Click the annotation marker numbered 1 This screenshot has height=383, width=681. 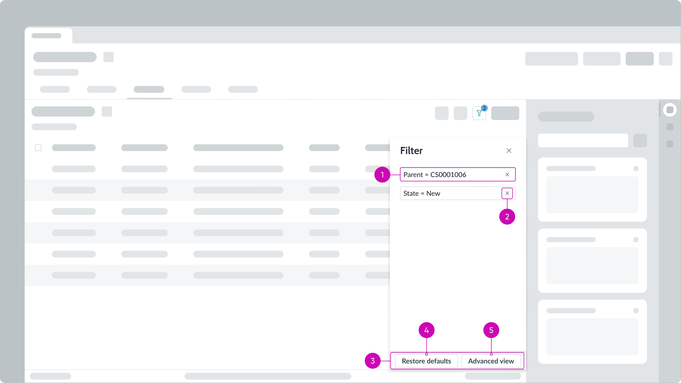382,174
